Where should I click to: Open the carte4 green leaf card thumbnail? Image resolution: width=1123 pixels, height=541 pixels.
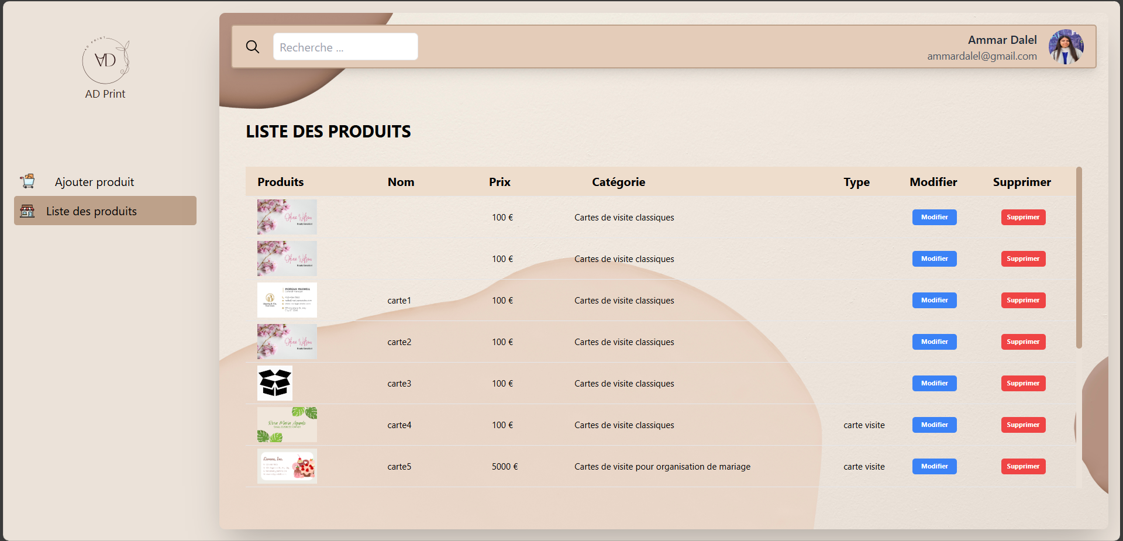coord(287,425)
